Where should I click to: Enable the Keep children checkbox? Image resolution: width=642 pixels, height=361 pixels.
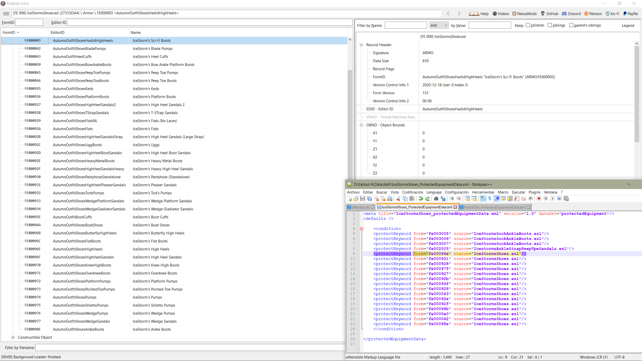tap(528, 25)
